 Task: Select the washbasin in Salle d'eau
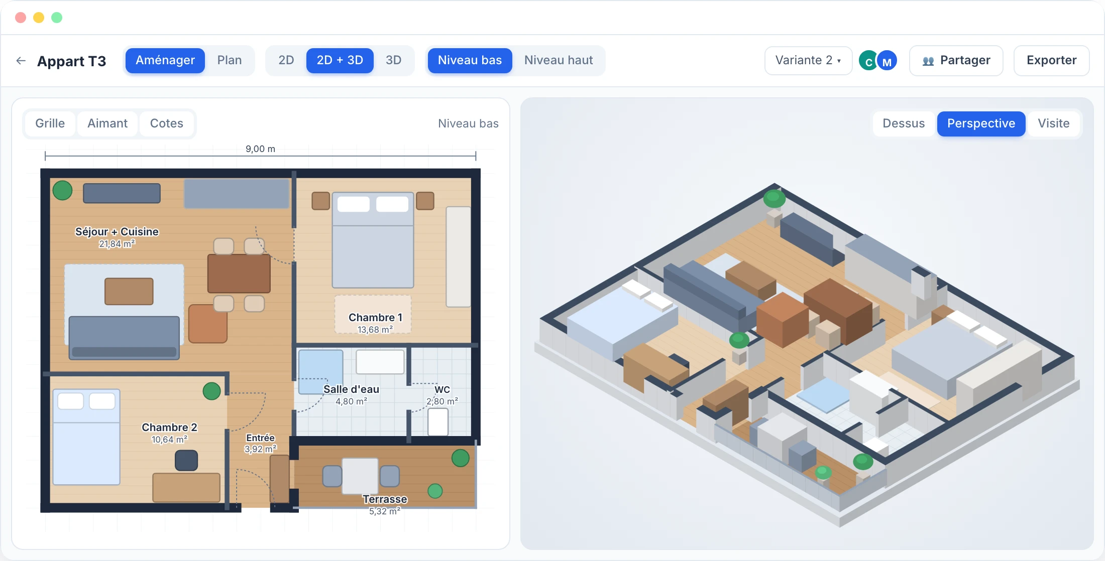380,362
